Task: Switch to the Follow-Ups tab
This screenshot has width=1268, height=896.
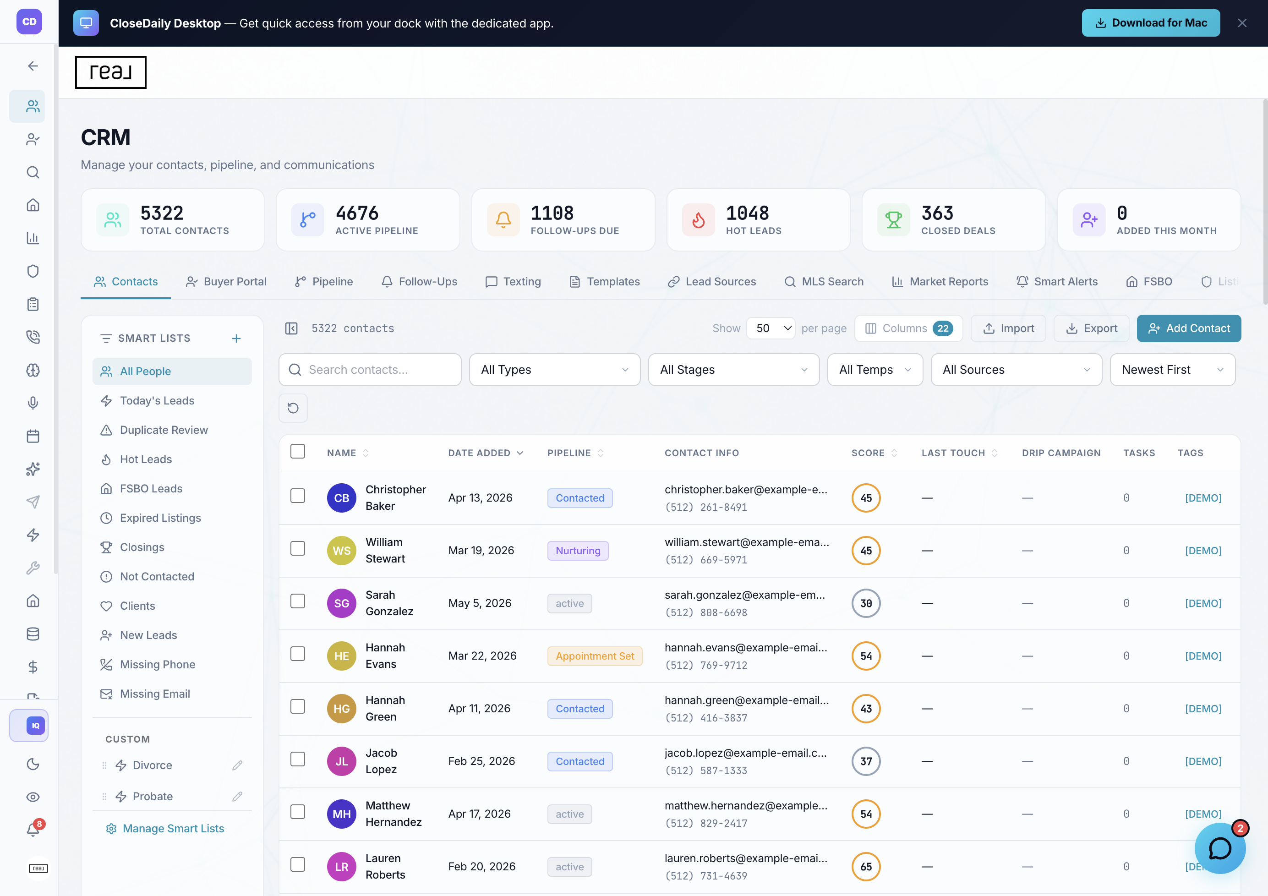Action: tap(419, 282)
